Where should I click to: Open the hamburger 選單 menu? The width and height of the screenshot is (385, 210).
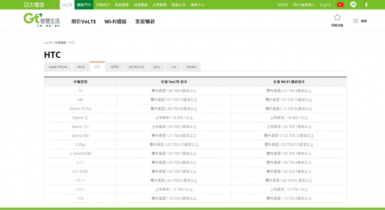360,21
